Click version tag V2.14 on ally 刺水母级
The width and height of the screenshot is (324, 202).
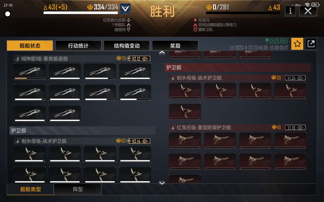click(x=138, y=141)
